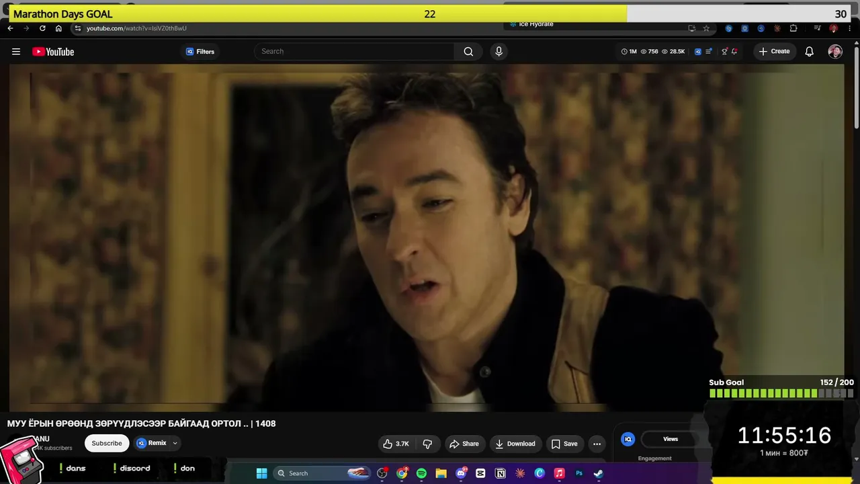Click the 28.5K views stat
Viewport: 860px width, 484px height.
[x=673, y=52]
